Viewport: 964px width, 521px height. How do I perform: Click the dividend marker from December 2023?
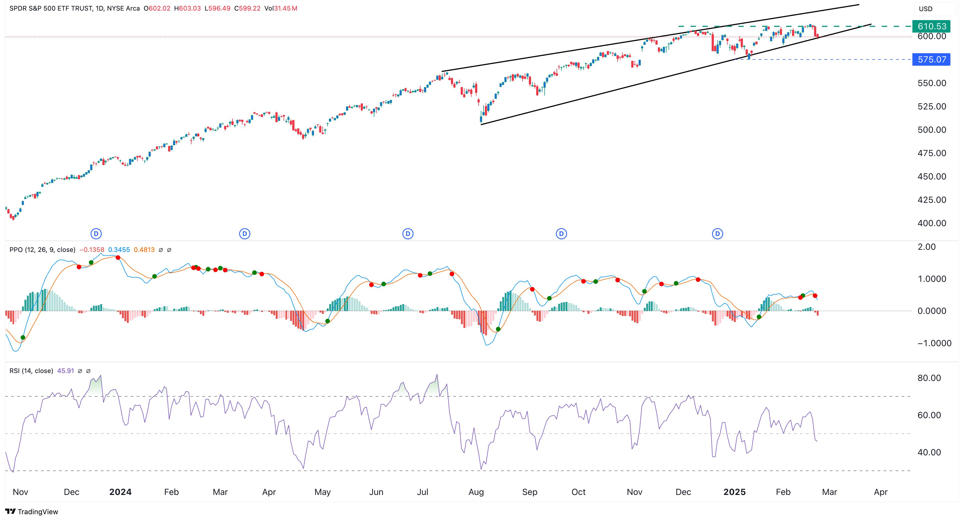(96, 234)
